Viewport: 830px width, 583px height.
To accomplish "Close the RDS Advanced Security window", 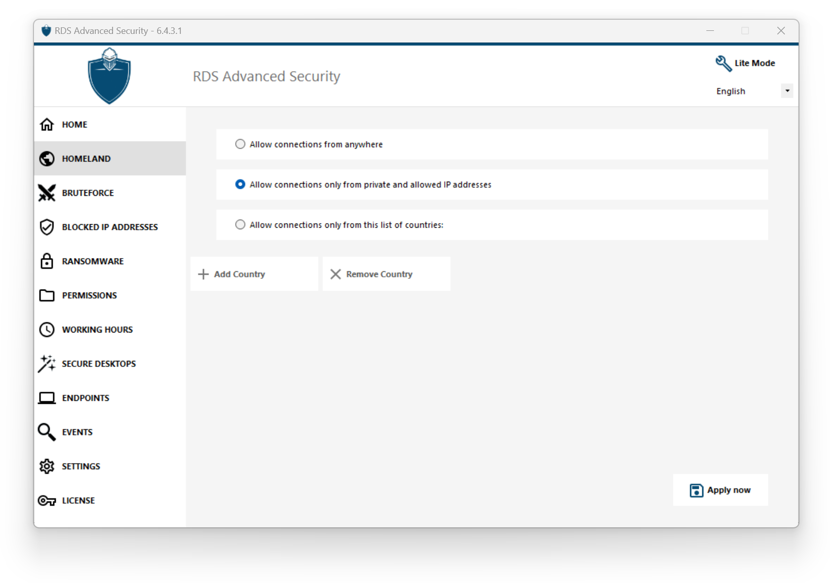I will click(781, 31).
